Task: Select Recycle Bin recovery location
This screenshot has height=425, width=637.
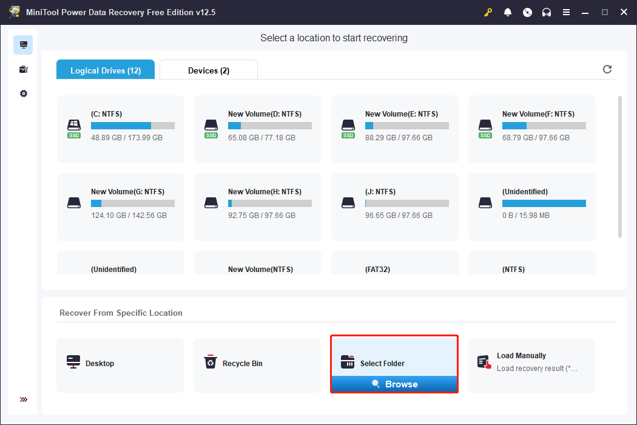Action: [257, 364]
